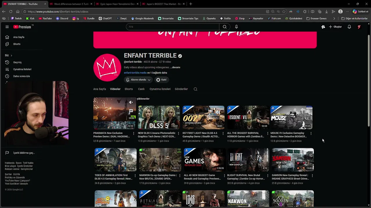Open the Canlı channel tab
This screenshot has width=371, height=208.
coord(141,89)
